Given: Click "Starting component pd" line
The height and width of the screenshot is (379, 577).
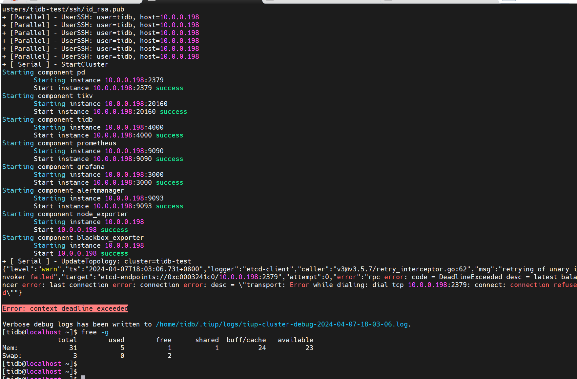Looking at the screenshot, I should pos(44,72).
